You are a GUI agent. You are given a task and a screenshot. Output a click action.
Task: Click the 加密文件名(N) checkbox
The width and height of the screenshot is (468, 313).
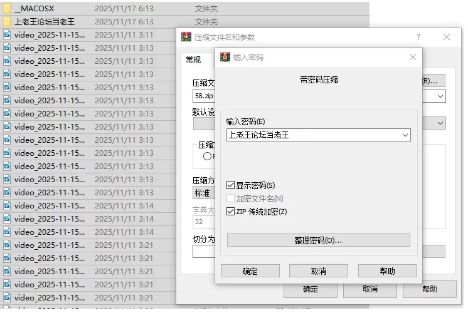pos(230,198)
